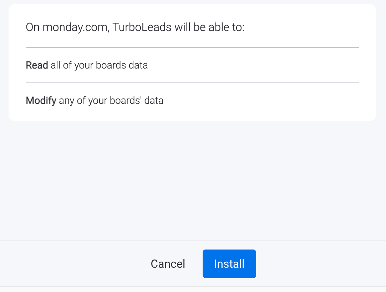Click divider line above the Read permission
The width and height of the screenshot is (386, 292).
click(x=192, y=47)
